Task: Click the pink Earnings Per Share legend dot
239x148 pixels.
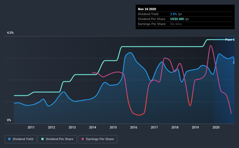Action: pyautogui.click(x=83, y=139)
